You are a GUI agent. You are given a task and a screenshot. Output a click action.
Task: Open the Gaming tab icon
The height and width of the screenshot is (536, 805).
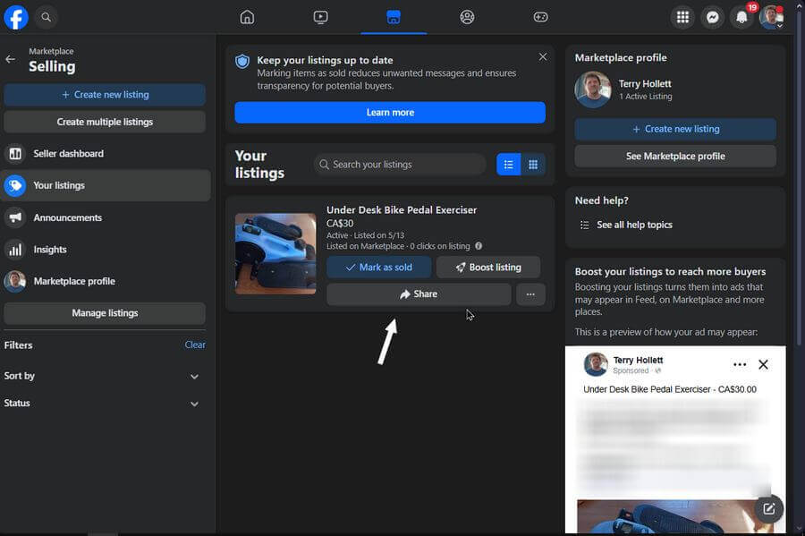click(540, 18)
